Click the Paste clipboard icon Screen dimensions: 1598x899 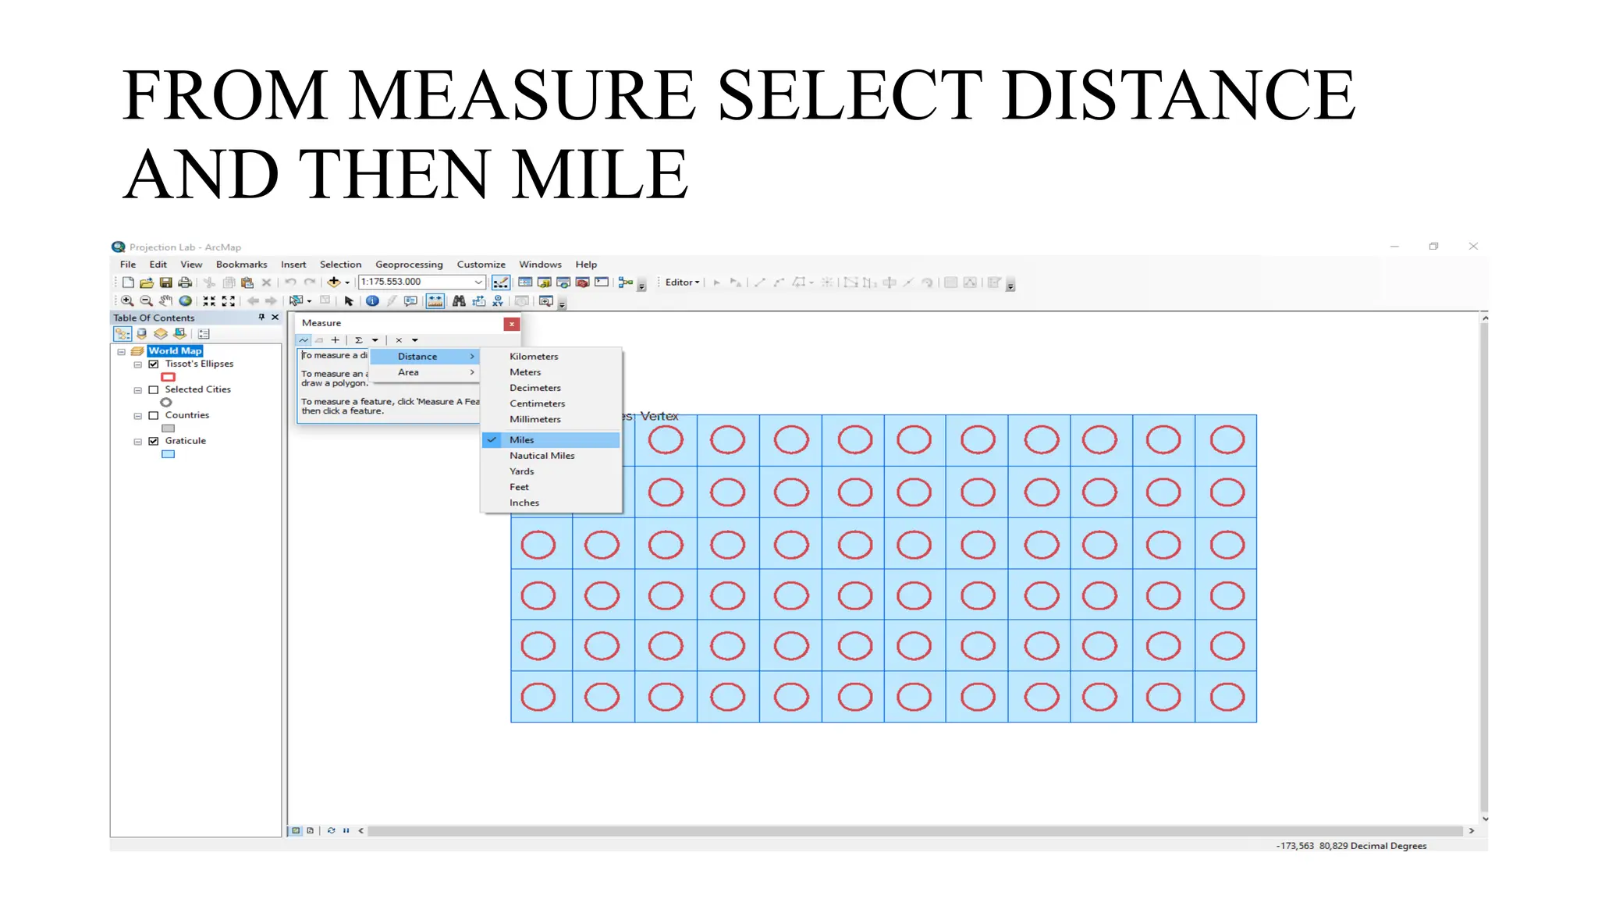pyautogui.click(x=247, y=282)
